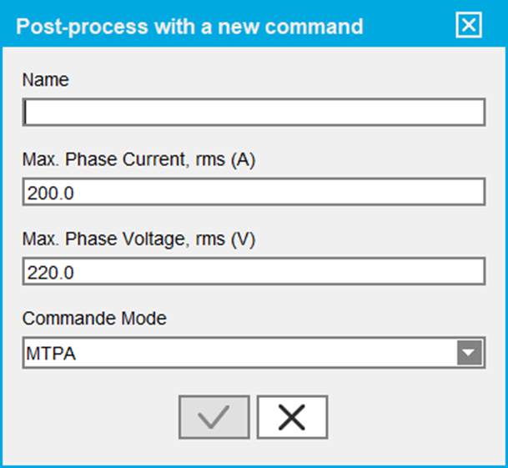Click the "Max. Phase Voltage, rms (V)" label
The image size is (508, 468).
[138, 239]
